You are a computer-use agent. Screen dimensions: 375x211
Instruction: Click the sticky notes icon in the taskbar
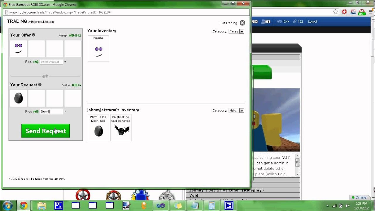(178, 206)
